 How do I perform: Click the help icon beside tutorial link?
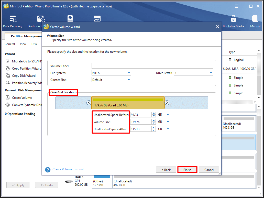click(48, 170)
